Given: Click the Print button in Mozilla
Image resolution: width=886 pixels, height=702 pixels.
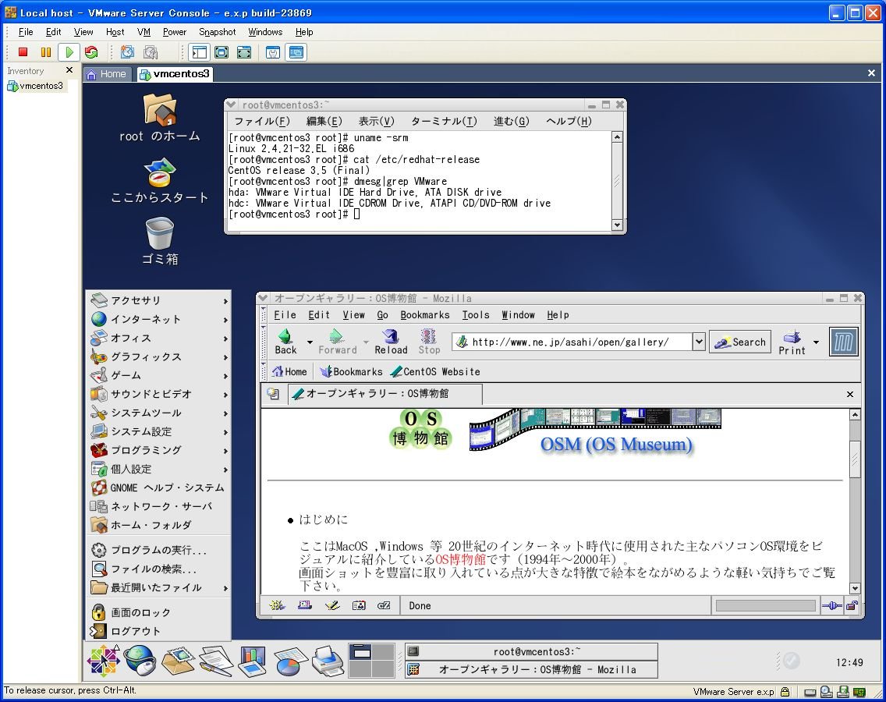Looking at the screenshot, I should point(792,342).
